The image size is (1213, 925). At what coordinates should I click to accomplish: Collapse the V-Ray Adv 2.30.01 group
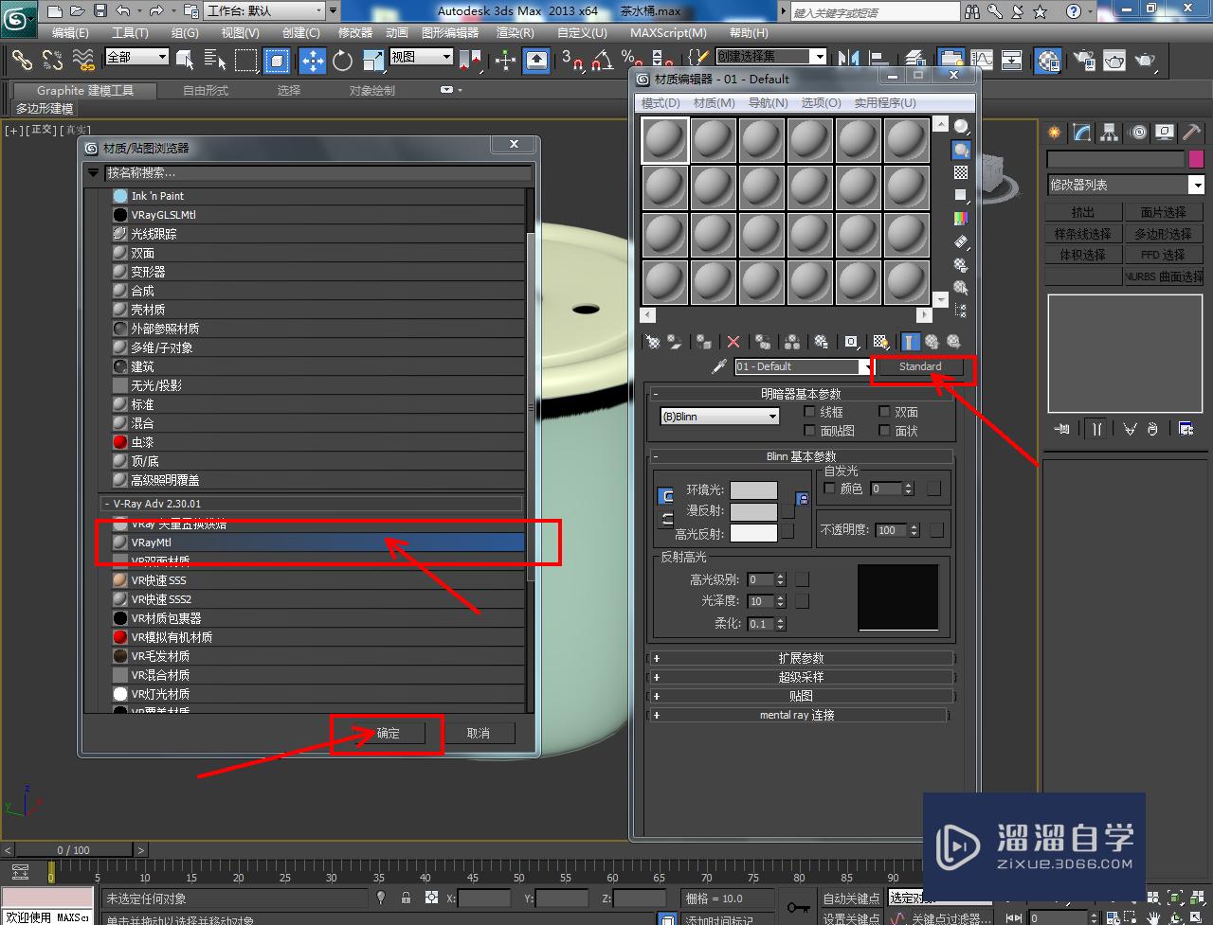pos(312,505)
